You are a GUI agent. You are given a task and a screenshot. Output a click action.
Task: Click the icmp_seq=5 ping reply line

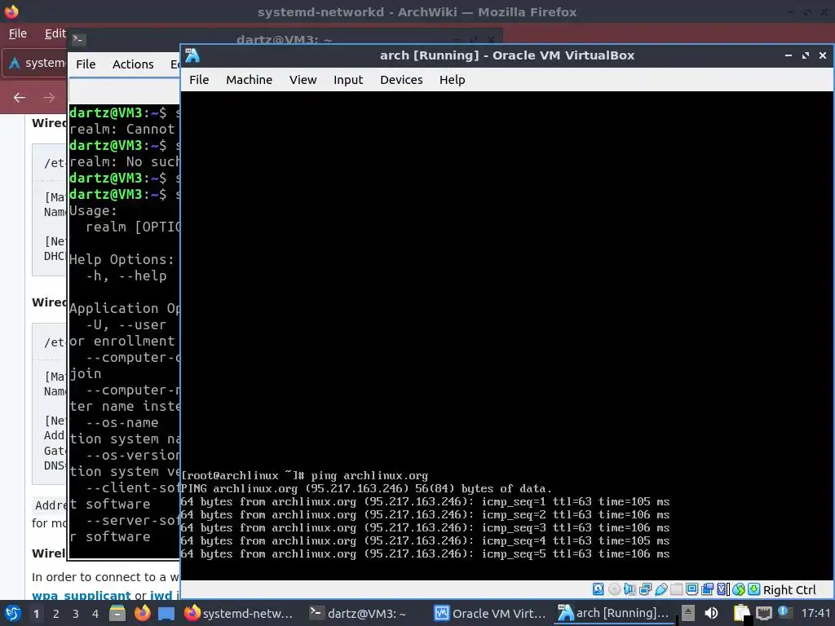point(425,554)
